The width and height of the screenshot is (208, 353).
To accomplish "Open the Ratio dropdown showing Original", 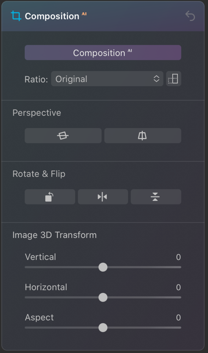I will [107, 79].
